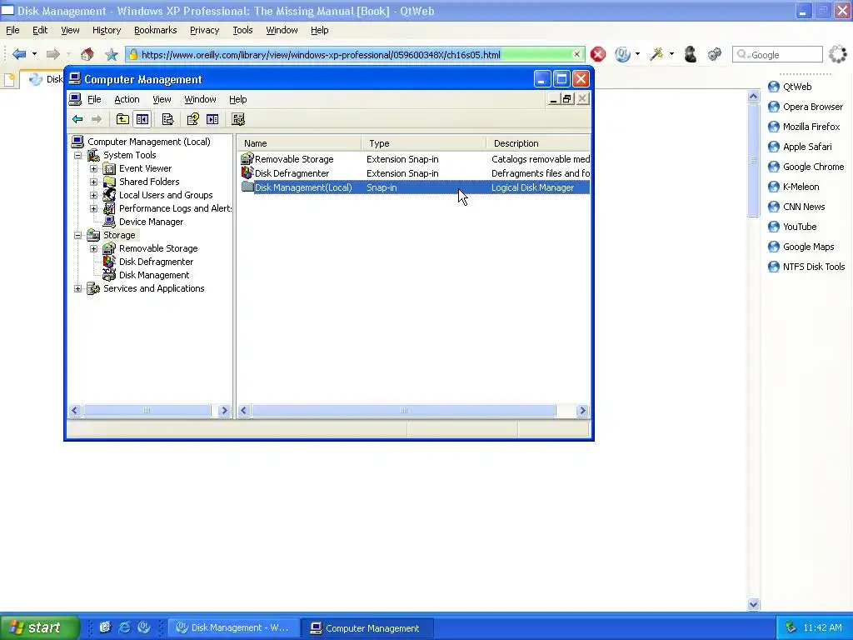
Task: Click the Name column header
Action: tap(299, 143)
